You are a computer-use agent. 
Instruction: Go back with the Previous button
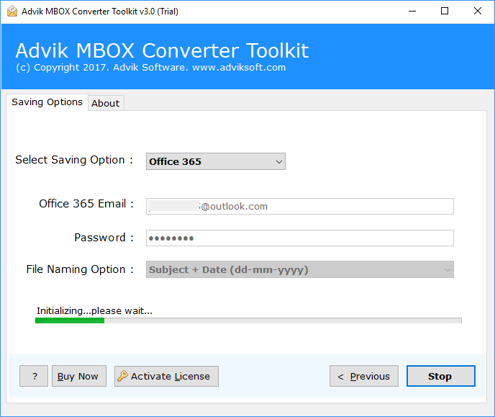click(364, 376)
